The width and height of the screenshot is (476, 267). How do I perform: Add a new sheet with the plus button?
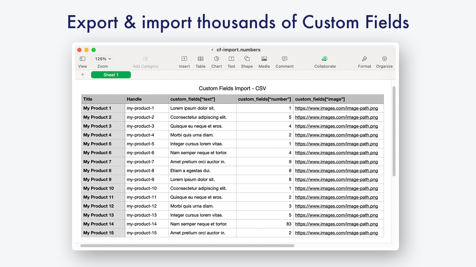pyautogui.click(x=82, y=74)
